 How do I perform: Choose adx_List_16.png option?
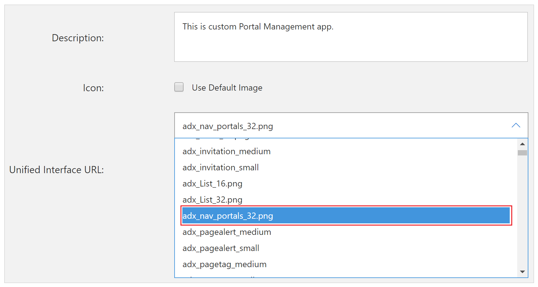346,184
